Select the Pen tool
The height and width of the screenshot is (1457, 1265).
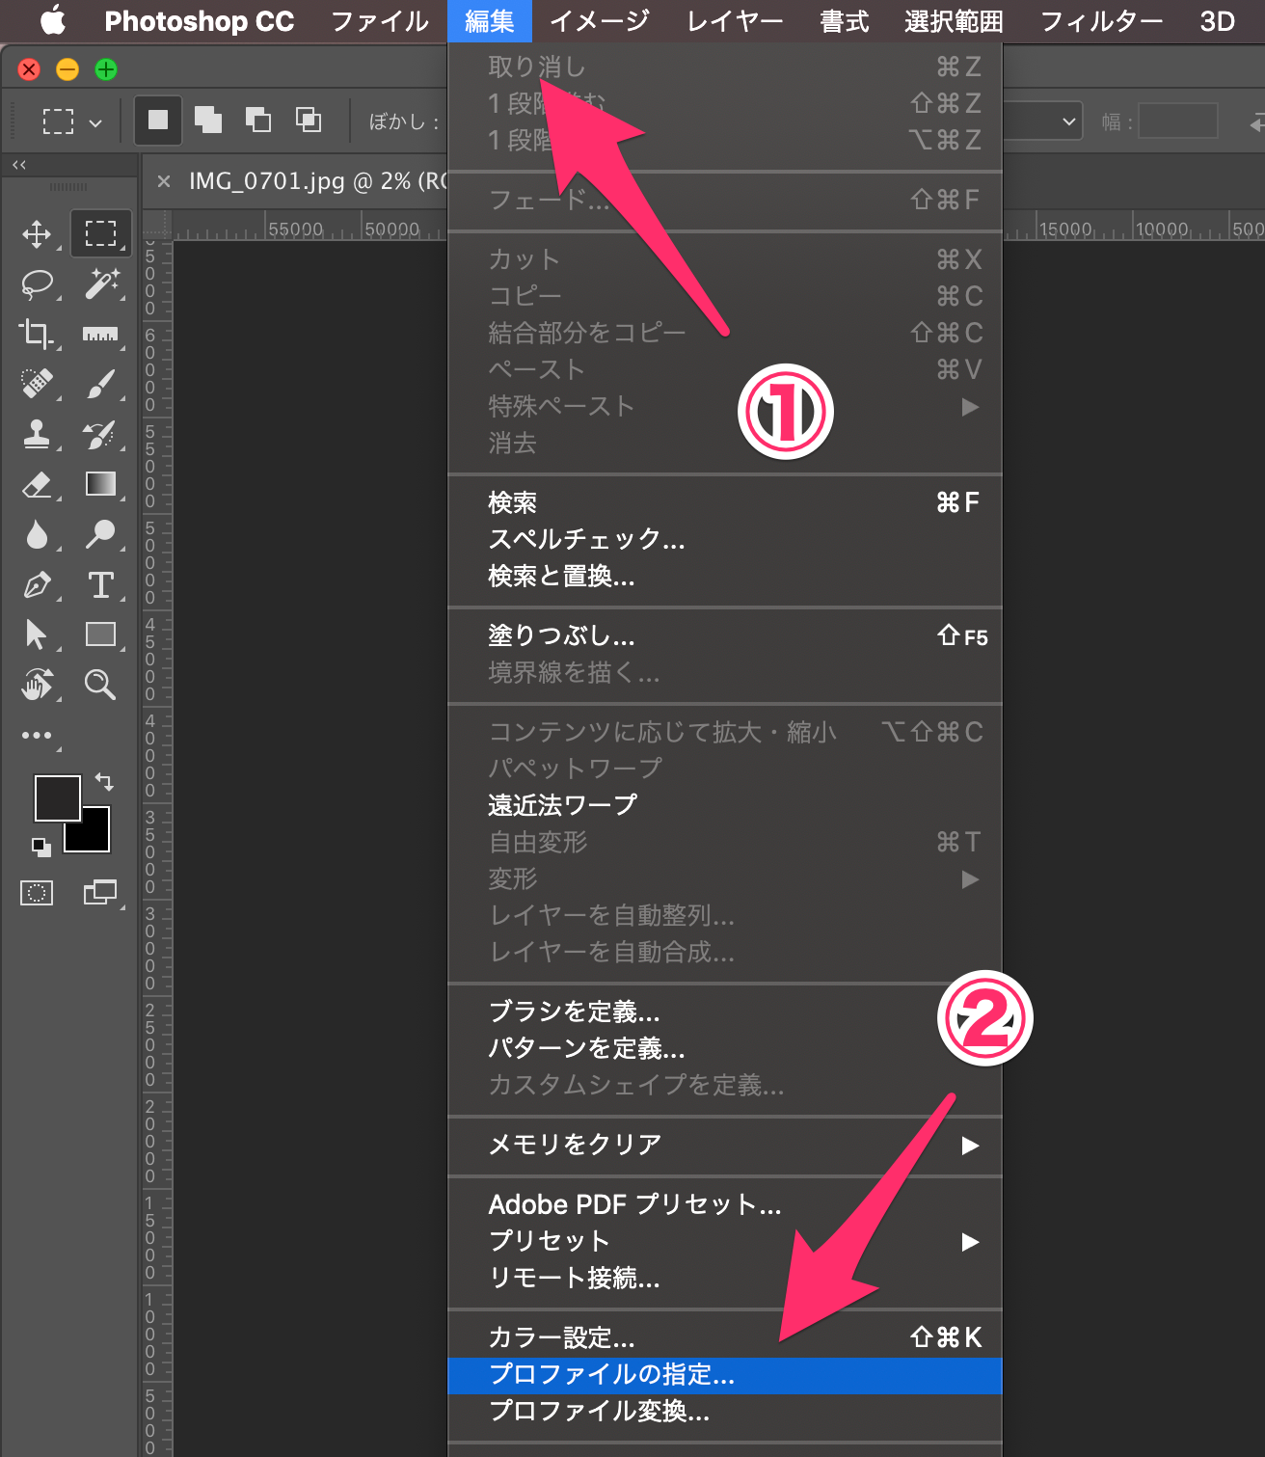pyautogui.click(x=37, y=584)
